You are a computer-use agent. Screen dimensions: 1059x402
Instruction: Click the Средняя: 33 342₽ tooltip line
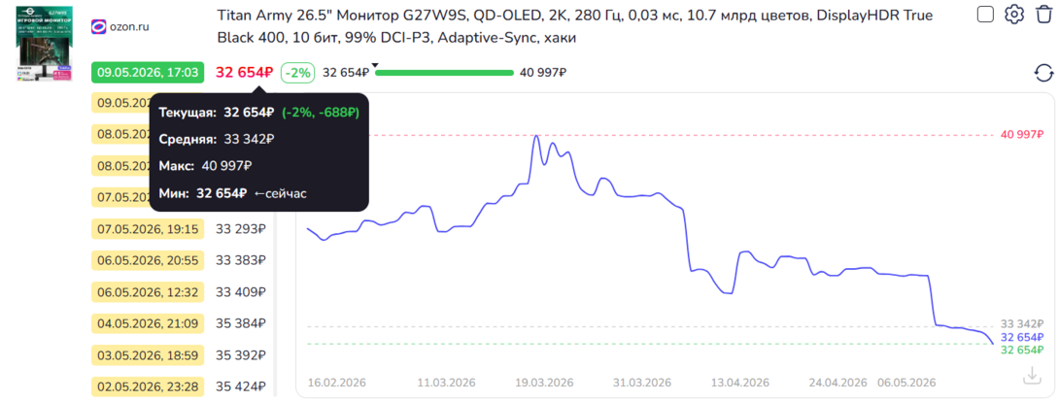click(216, 140)
